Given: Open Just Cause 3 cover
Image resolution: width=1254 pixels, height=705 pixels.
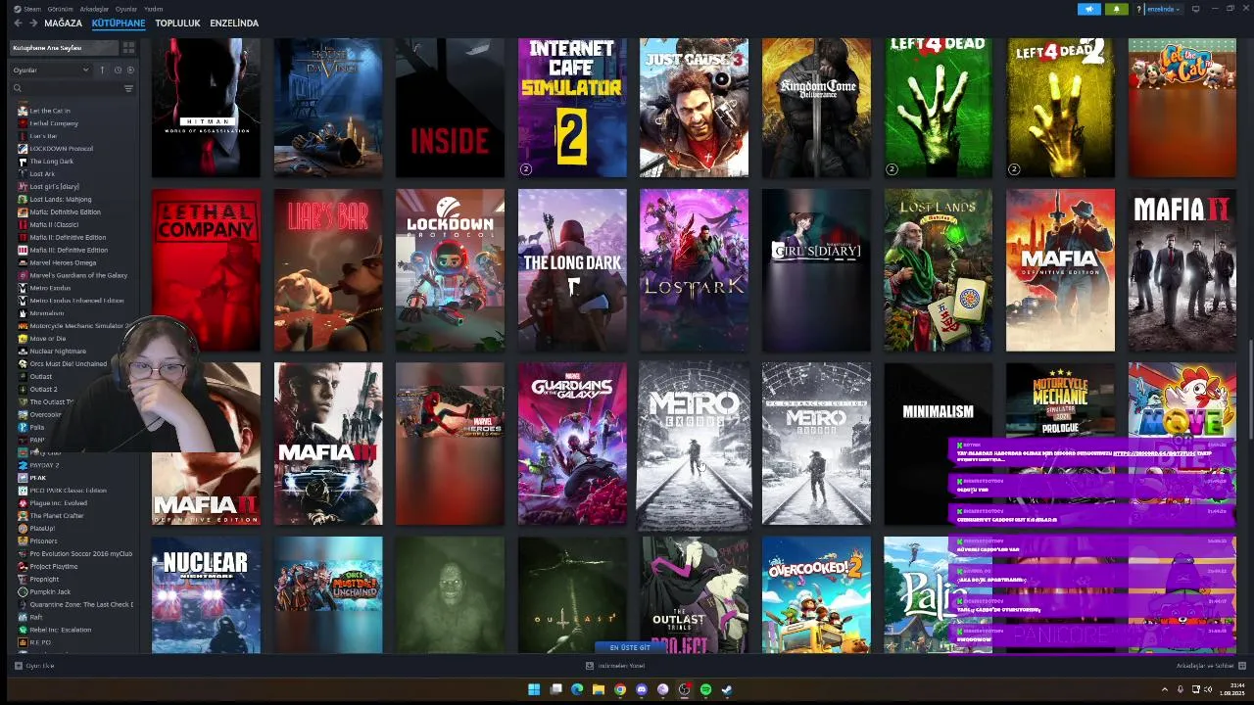Looking at the screenshot, I should coord(694,108).
